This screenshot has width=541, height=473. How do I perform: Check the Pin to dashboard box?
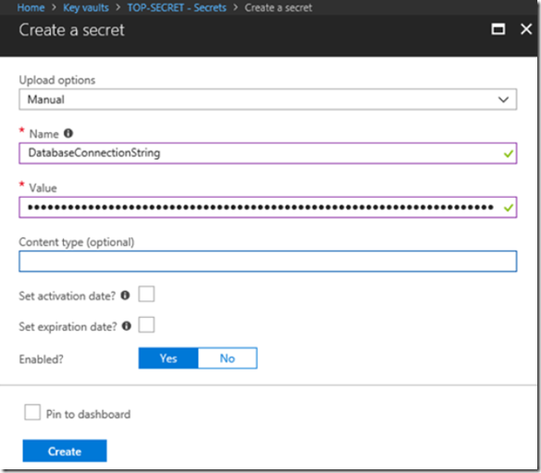(32, 412)
